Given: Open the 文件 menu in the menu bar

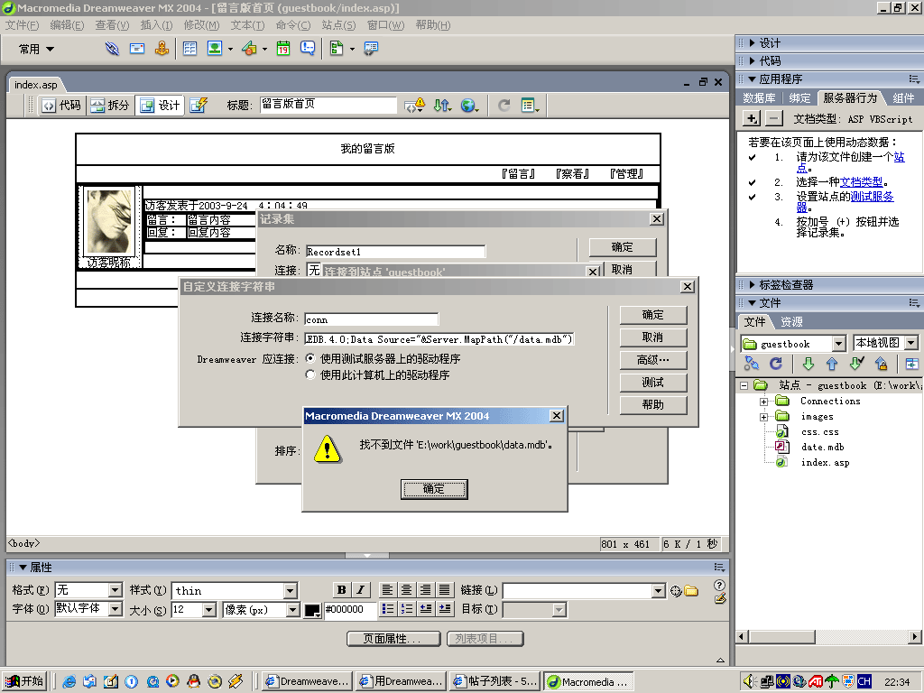Looking at the screenshot, I should [x=22, y=25].
